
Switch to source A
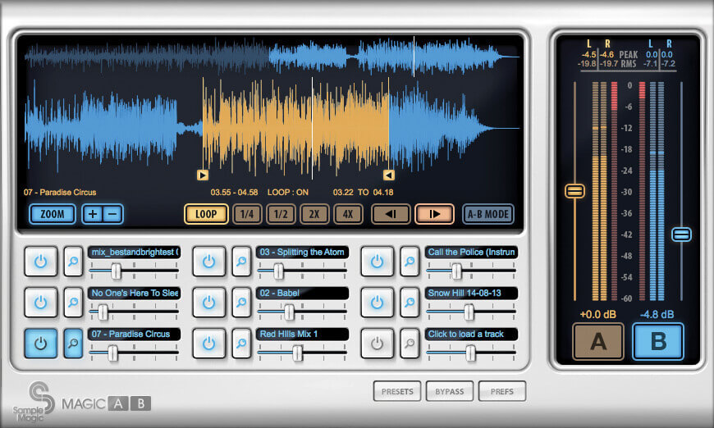(598, 342)
